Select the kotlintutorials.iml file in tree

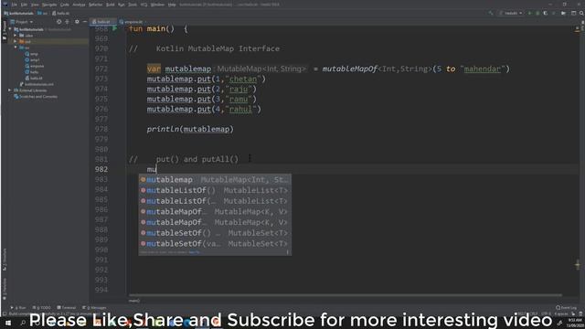(37, 84)
